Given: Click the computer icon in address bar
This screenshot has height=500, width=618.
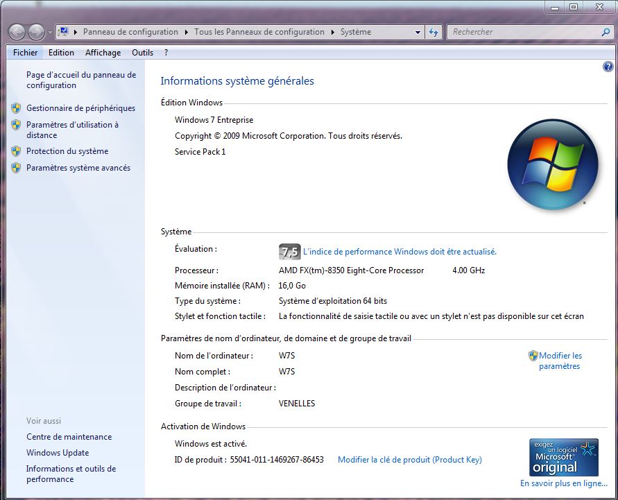Looking at the screenshot, I should pos(63,31).
